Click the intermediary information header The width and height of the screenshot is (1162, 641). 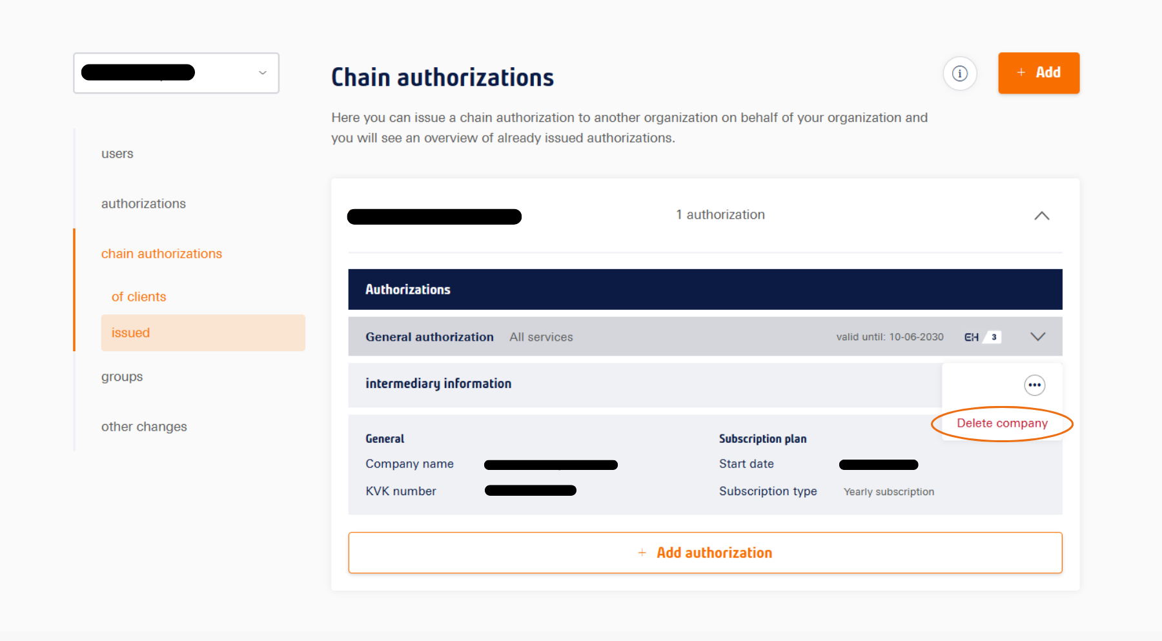pos(438,384)
